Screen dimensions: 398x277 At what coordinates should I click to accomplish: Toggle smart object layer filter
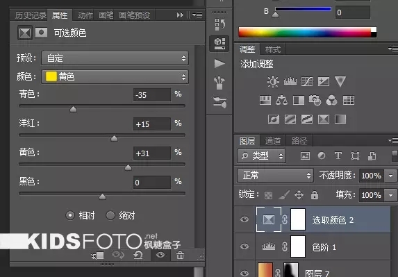372,156
